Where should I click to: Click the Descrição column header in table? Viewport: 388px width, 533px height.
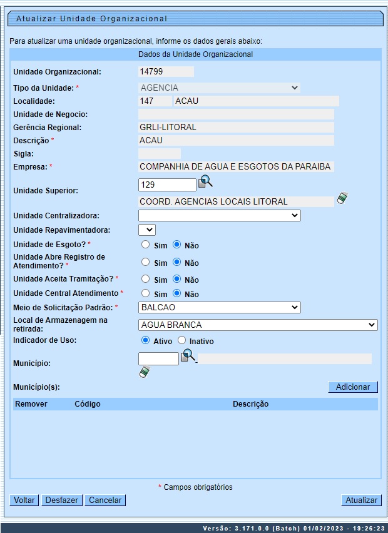(x=250, y=404)
